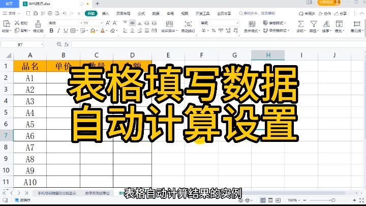The image size is (366, 206).
Task: Decrease font size with A- icon
Action: click(x=115, y=23)
